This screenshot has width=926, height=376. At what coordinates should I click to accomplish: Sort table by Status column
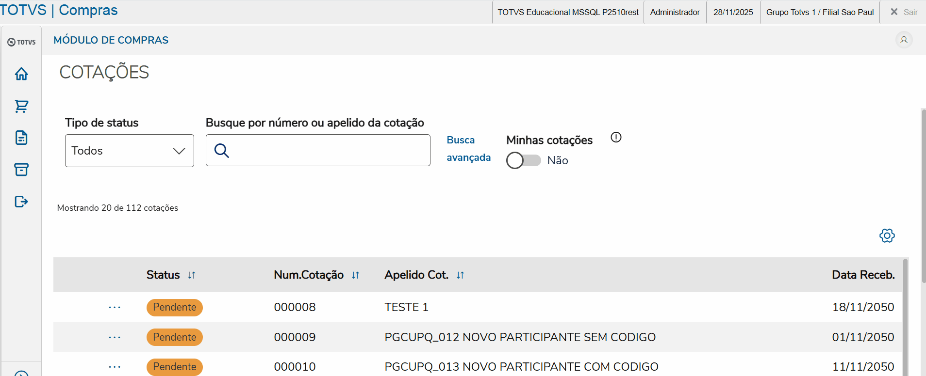[192, 275]
